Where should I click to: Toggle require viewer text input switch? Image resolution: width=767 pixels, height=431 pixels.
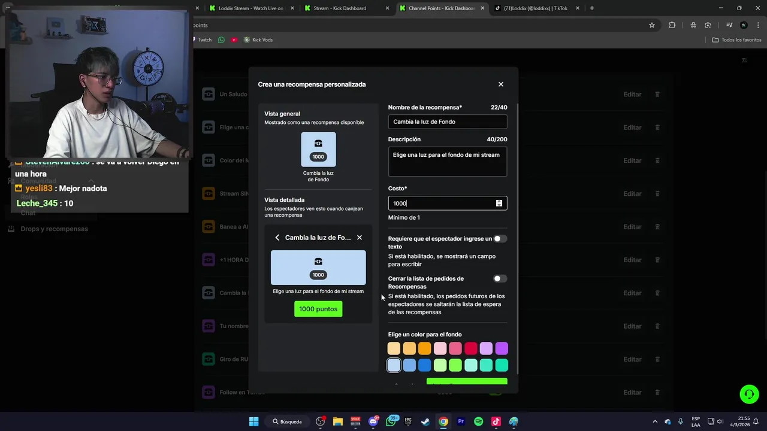(x=500, y=239)
